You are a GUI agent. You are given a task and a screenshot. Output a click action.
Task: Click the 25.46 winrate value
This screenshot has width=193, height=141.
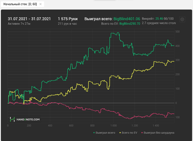(x=159, y=19)
